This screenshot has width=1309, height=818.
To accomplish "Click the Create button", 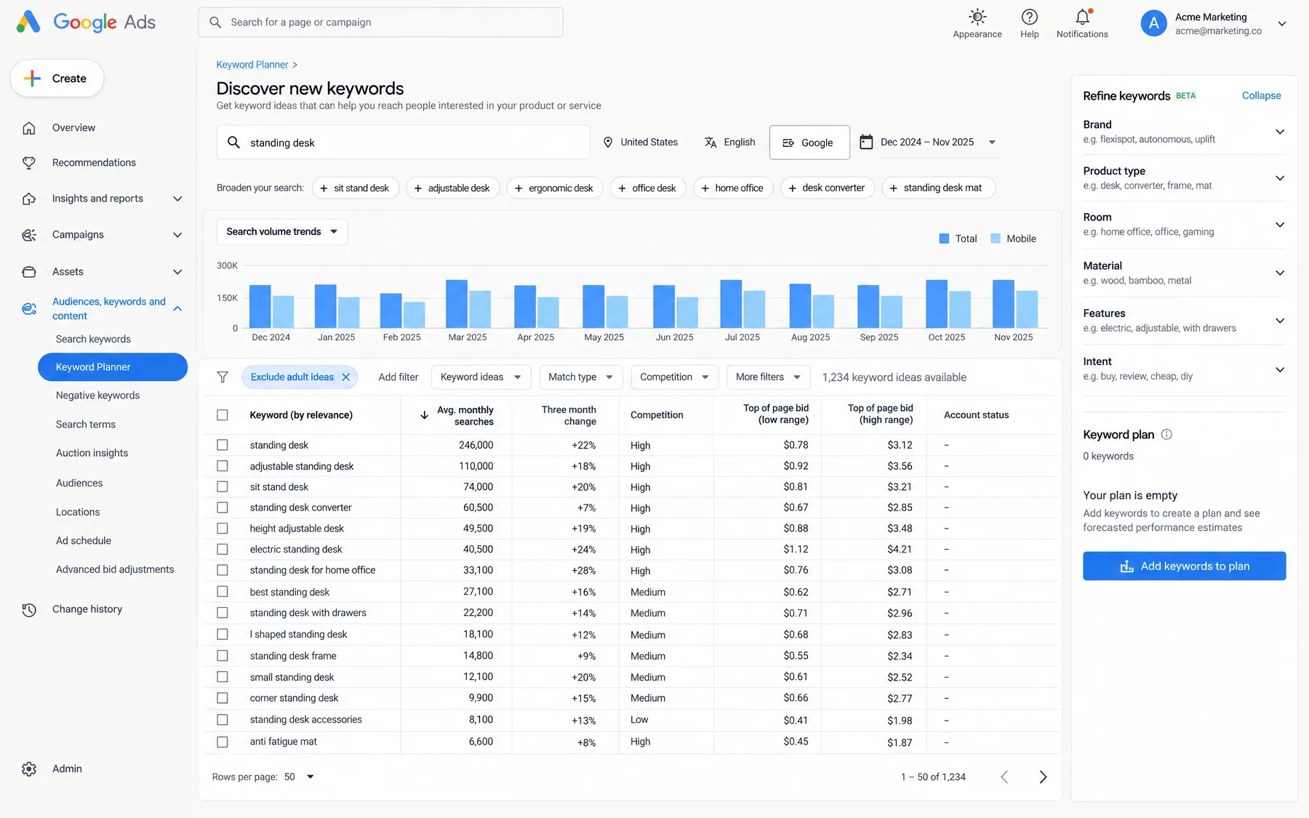I will (57, 79).
